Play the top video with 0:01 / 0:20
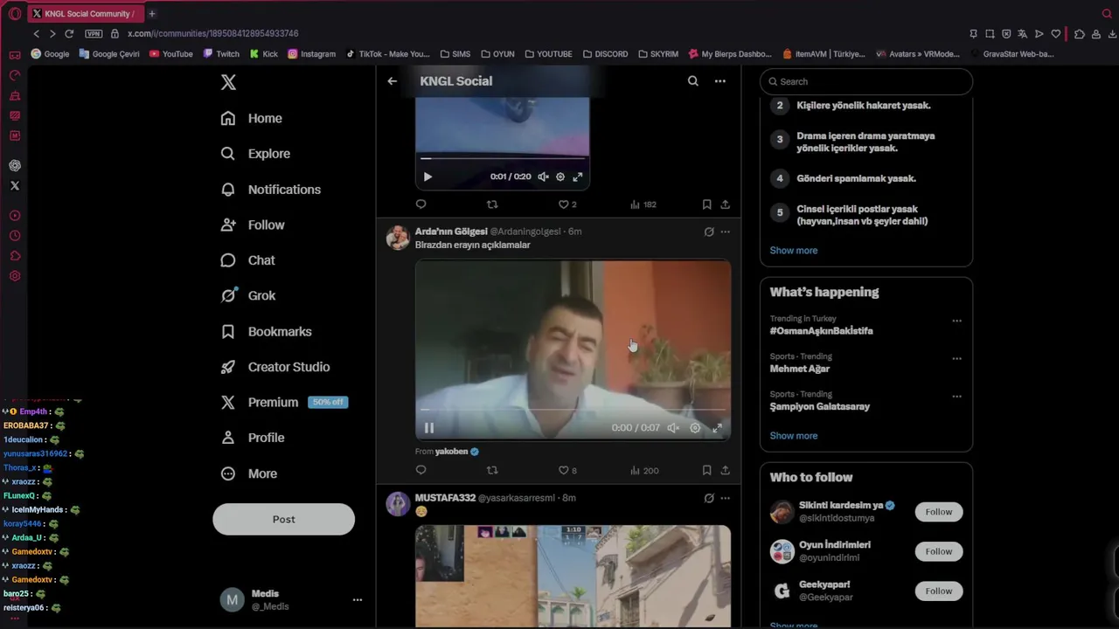 click(x=427, y=176)
